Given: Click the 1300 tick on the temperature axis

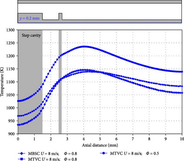Looking at the screenshot, I should click(x=10, y=30).
